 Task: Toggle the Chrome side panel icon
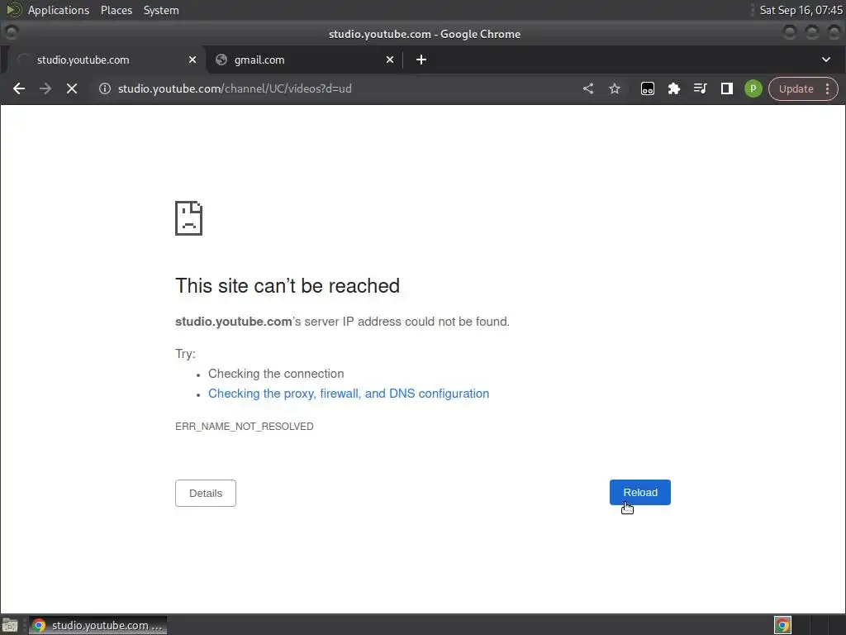[727, 88]
